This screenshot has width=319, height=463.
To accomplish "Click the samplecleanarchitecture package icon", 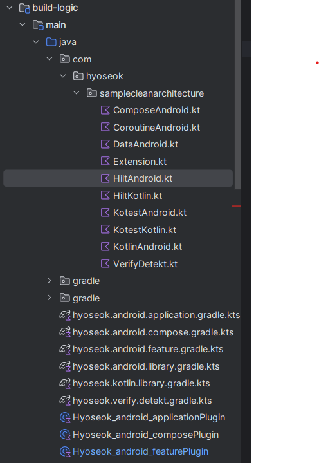I will 92,93.
